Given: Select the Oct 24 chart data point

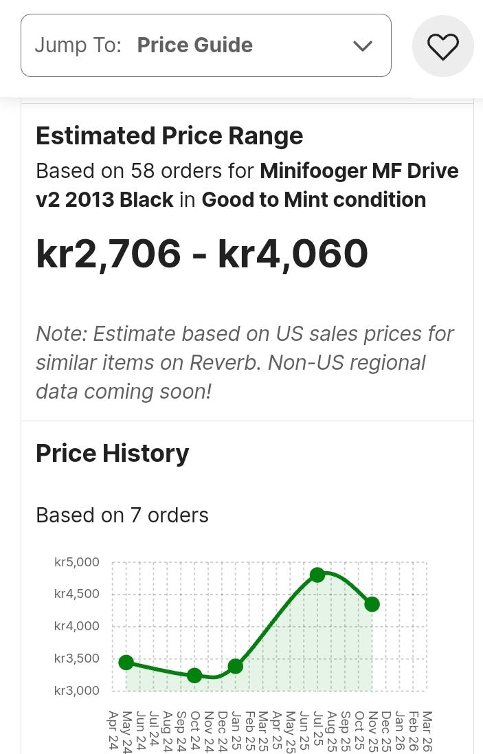Looking at the screenshot, I should 194,676.
